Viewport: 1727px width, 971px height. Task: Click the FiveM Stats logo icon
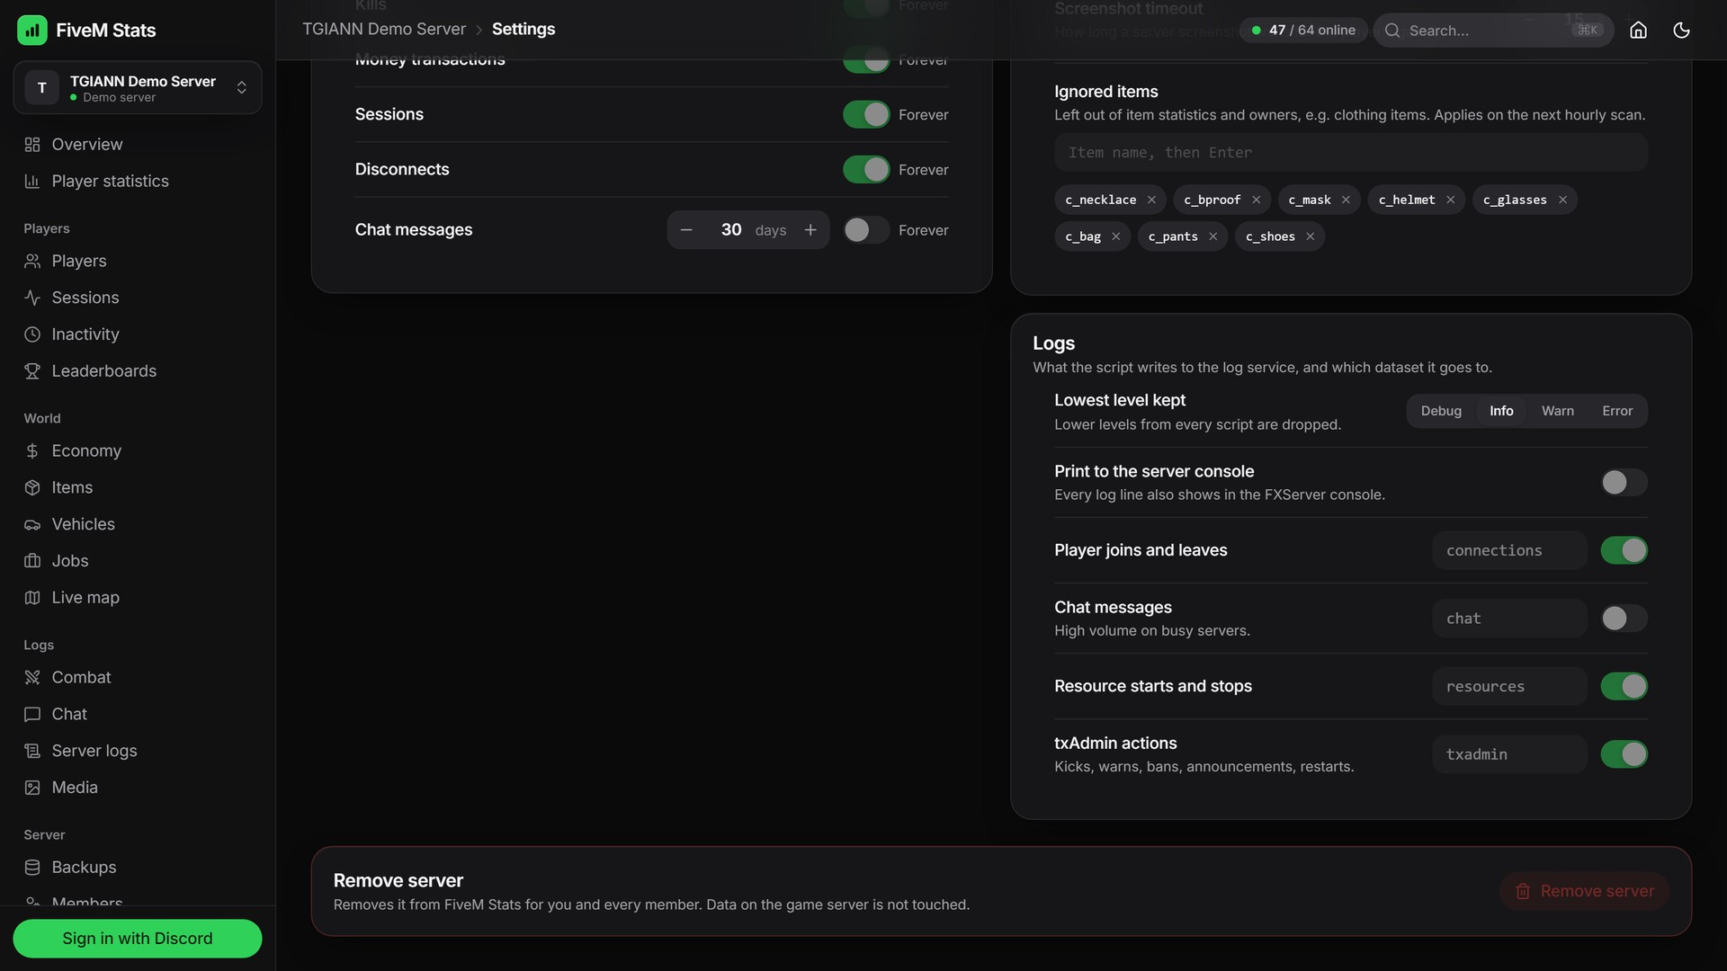(x=32, y=31)
